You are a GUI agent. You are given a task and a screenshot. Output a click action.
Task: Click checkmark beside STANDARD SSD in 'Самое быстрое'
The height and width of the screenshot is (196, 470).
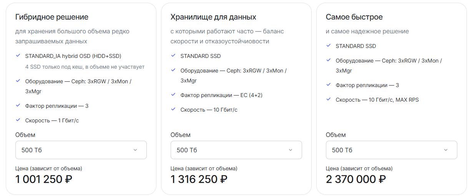[329, 46]
